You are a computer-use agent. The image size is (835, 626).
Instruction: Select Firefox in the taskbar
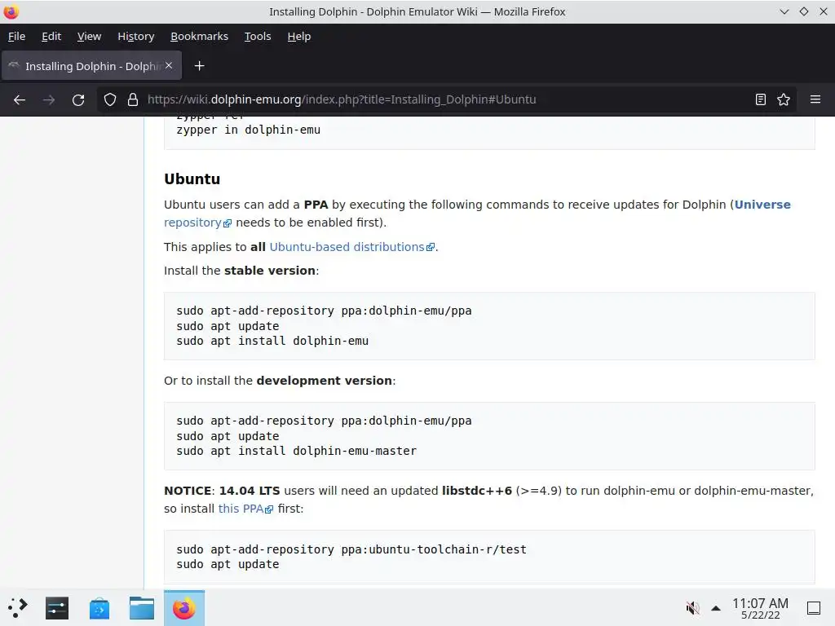click(x=184, y=608)
